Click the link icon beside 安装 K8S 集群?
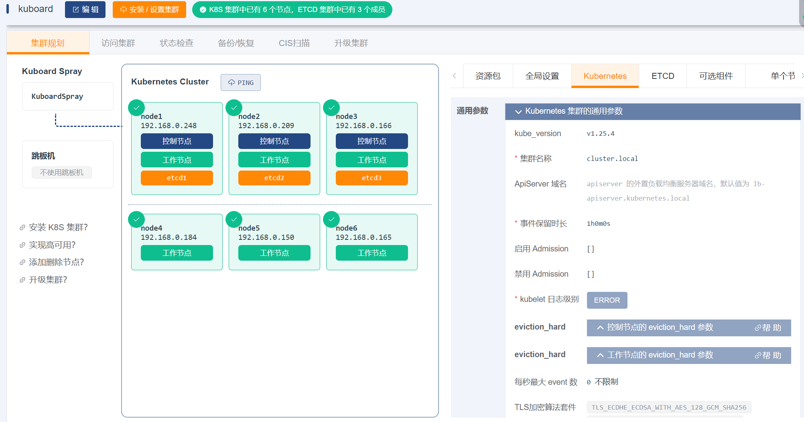 [x=22, y=228]
